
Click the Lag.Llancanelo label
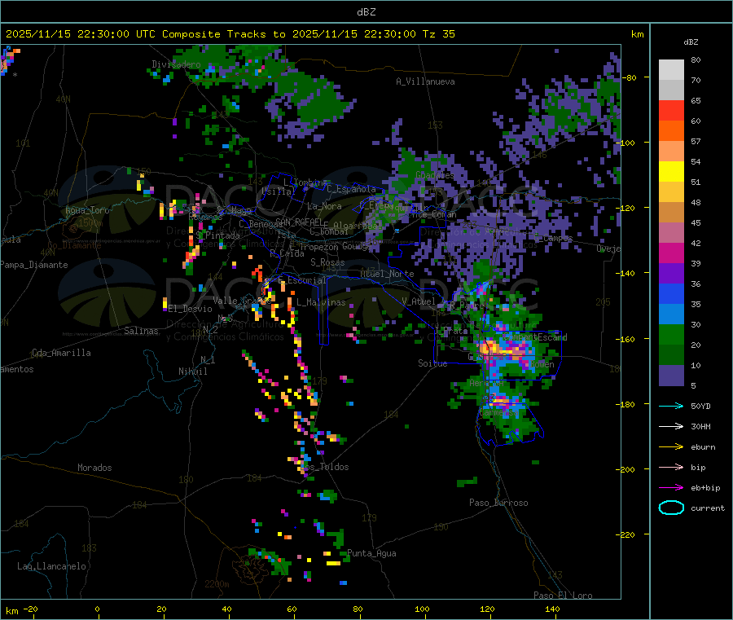pyautogui.click(x=51, y=566)
